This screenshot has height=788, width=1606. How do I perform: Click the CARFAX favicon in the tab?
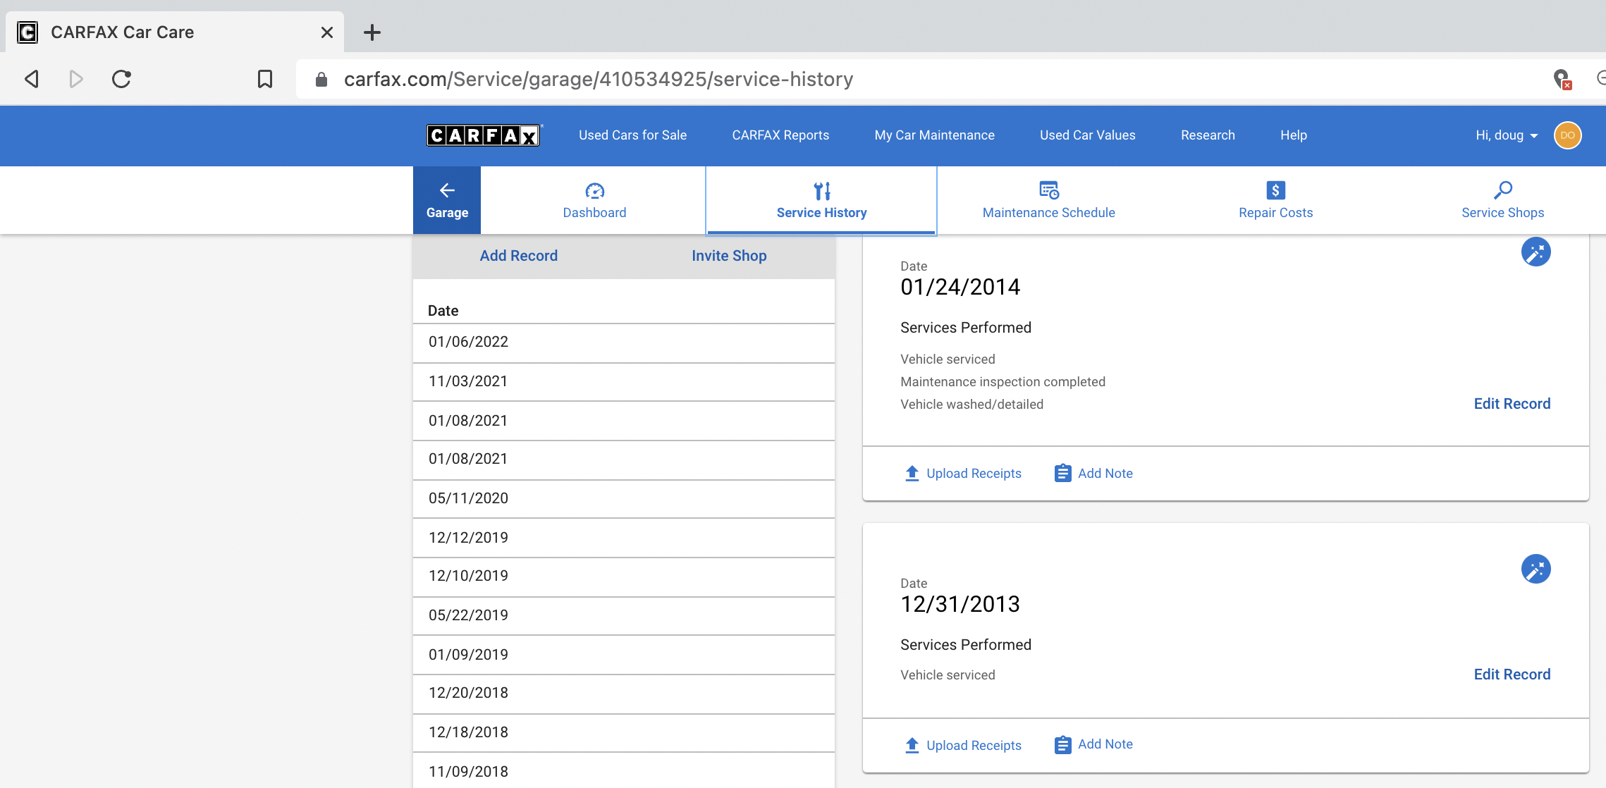point(27,32)
